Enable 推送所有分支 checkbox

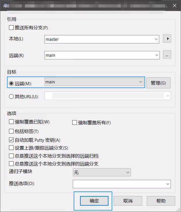[x=12, y=28]
